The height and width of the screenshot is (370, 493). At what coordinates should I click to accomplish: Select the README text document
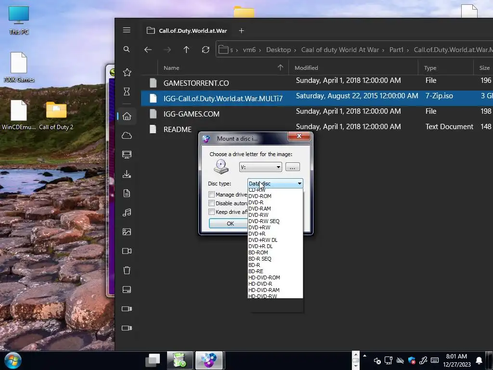pos(317,129)
